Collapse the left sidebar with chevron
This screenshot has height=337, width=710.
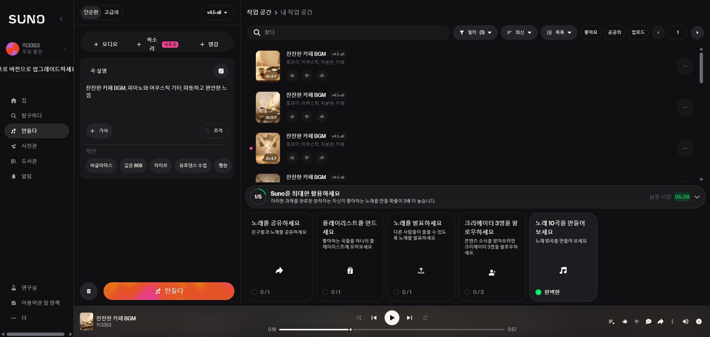point(61,19)
